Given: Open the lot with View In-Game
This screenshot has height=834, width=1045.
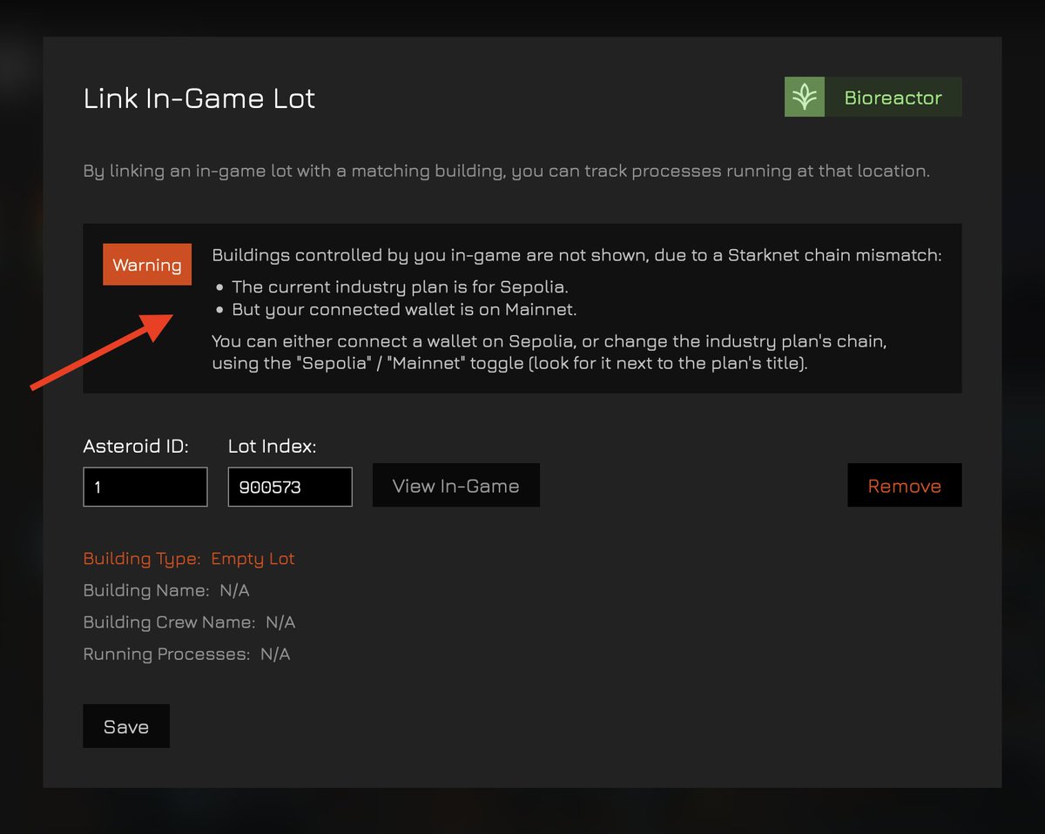Looking at the screenshot, I should coord(456,486).
